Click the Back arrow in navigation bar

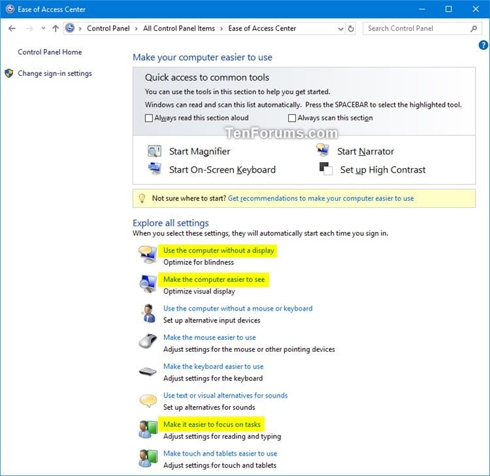tap(12, 29)
